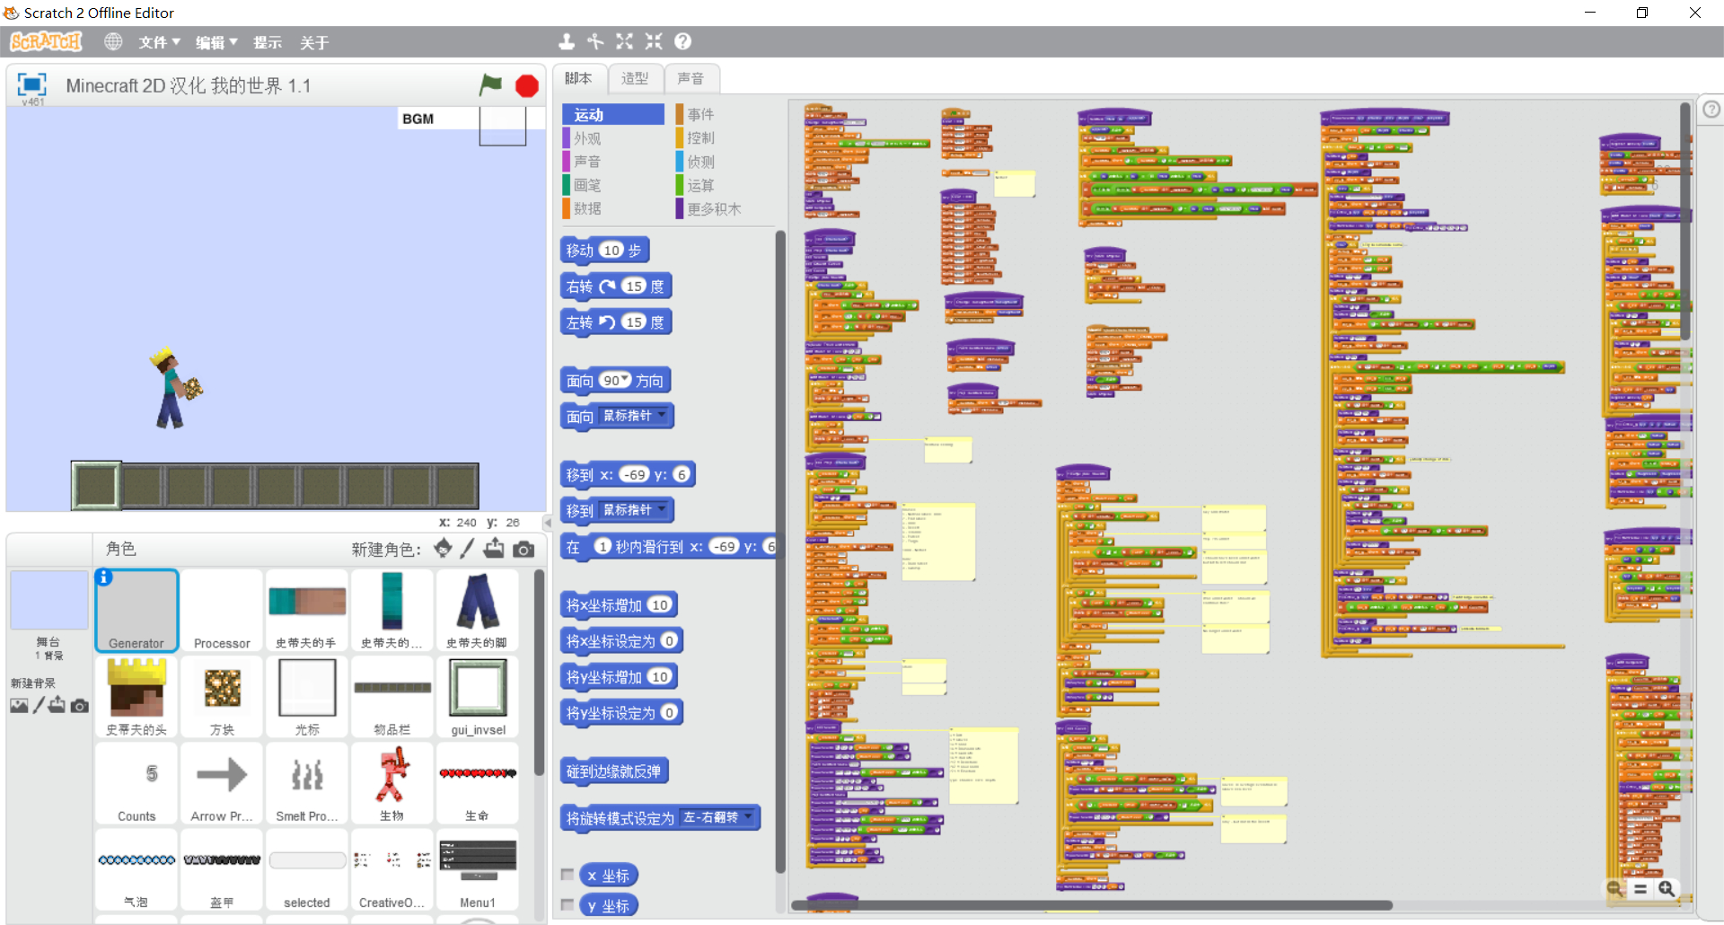
Task: Upload backdrop from file
Action: 57,705
